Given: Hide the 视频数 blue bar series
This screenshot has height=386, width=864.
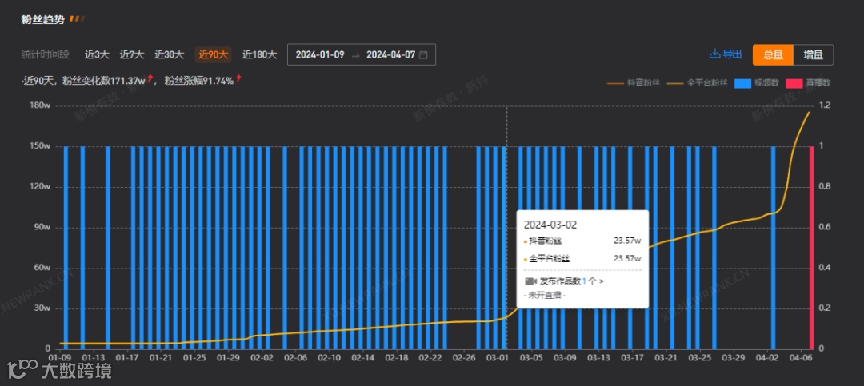Looking at the screenshot, I should click(x=757, y=83).
